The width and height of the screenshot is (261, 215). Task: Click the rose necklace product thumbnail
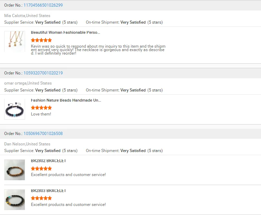[x=15, y=41]
